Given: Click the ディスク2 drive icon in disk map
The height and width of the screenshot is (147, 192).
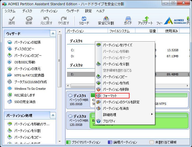Looking at the screenshot, I should pos(70,116).
